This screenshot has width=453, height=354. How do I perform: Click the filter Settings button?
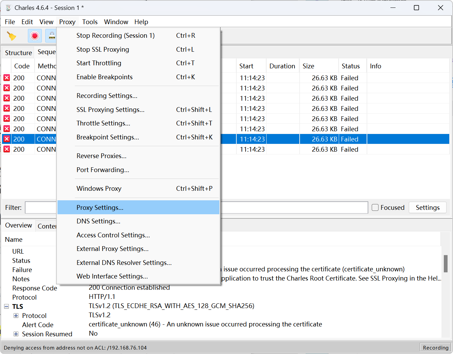point(427,207)
